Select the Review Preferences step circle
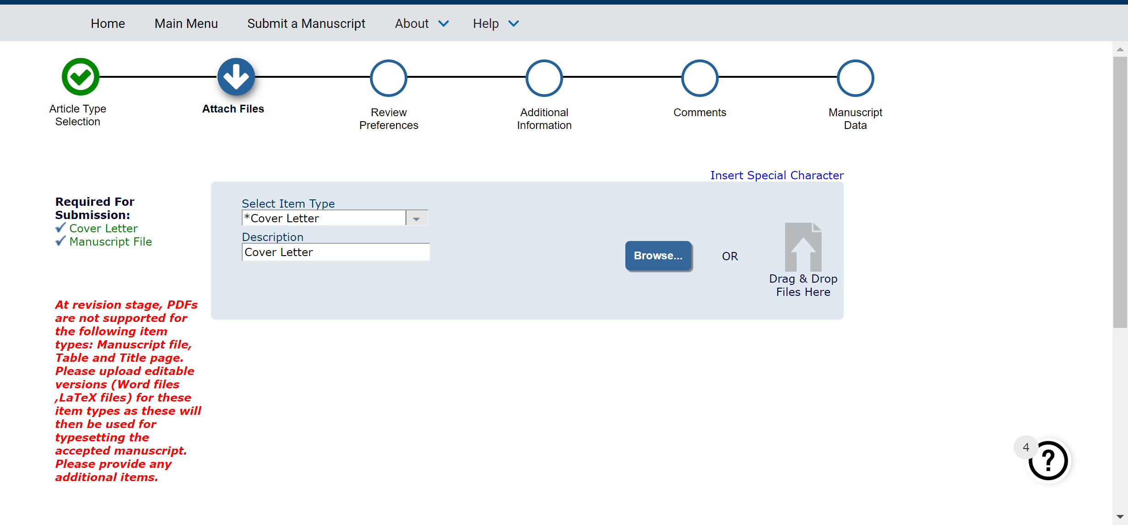Screen dimensions: 1128x525 click(x=388, y=78)
